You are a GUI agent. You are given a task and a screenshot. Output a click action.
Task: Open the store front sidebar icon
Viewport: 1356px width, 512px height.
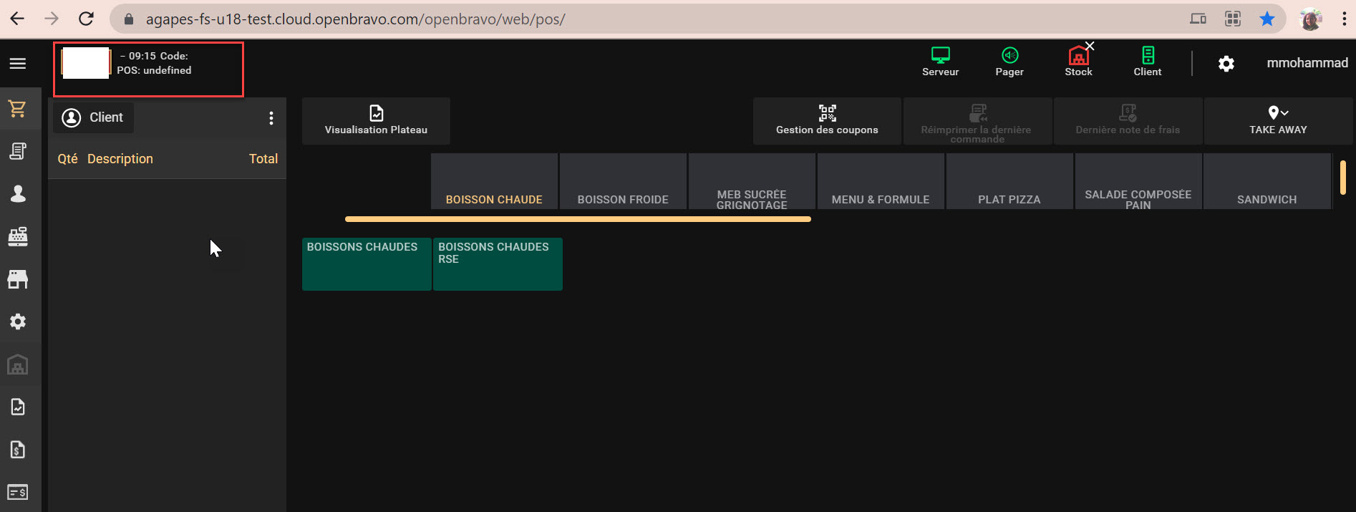[18, 279]
